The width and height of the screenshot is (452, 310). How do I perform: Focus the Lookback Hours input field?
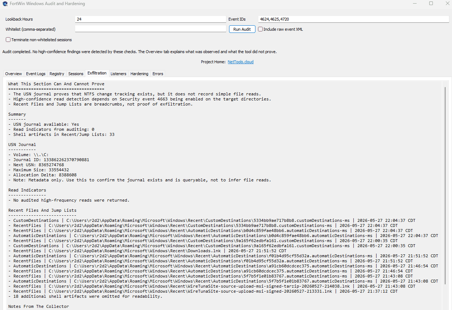pos(150,19)
